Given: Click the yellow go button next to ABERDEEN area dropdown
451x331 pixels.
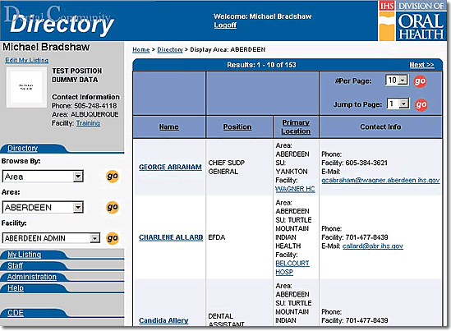Looking at the screenshot, I should click(x=113, y=207).
